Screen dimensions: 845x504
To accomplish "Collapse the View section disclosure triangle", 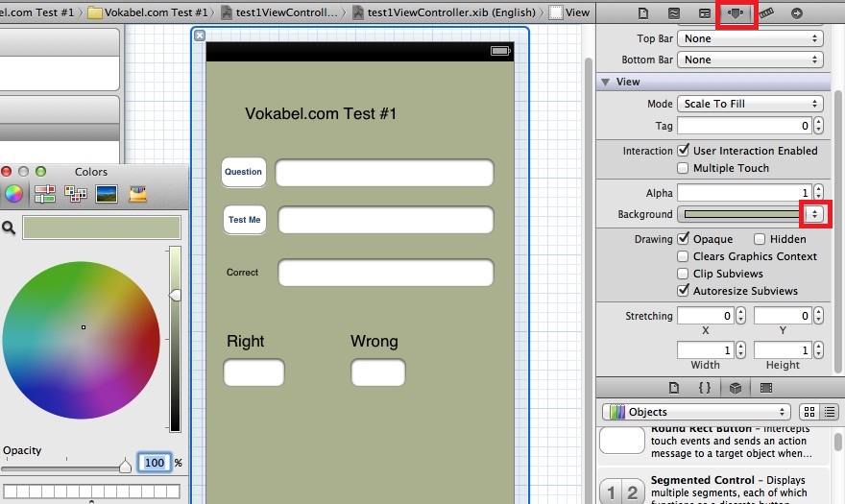I will (x=605, y=82).
